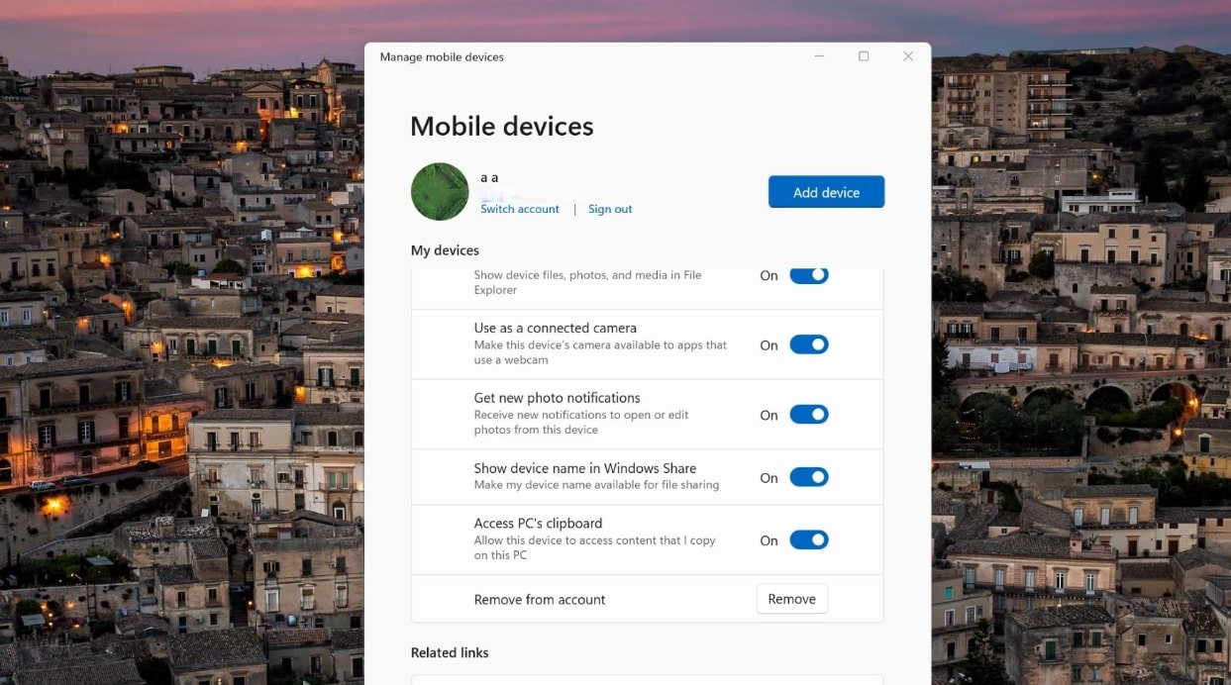Select the 'Access PC's clipboard' label
Image resolution: width=1231 pixels, height=685 pixels.
tap(539, 524)
